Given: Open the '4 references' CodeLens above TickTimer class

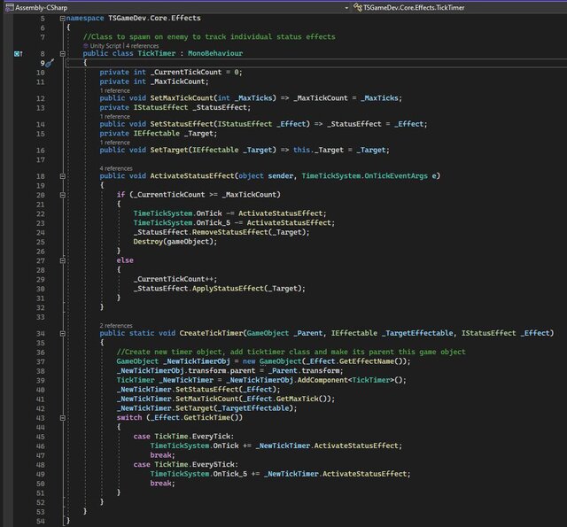Looking at the screenshot, I should point(143,45).
